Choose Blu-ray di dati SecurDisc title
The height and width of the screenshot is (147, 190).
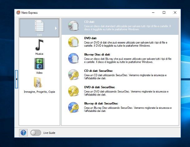[101, 103]
